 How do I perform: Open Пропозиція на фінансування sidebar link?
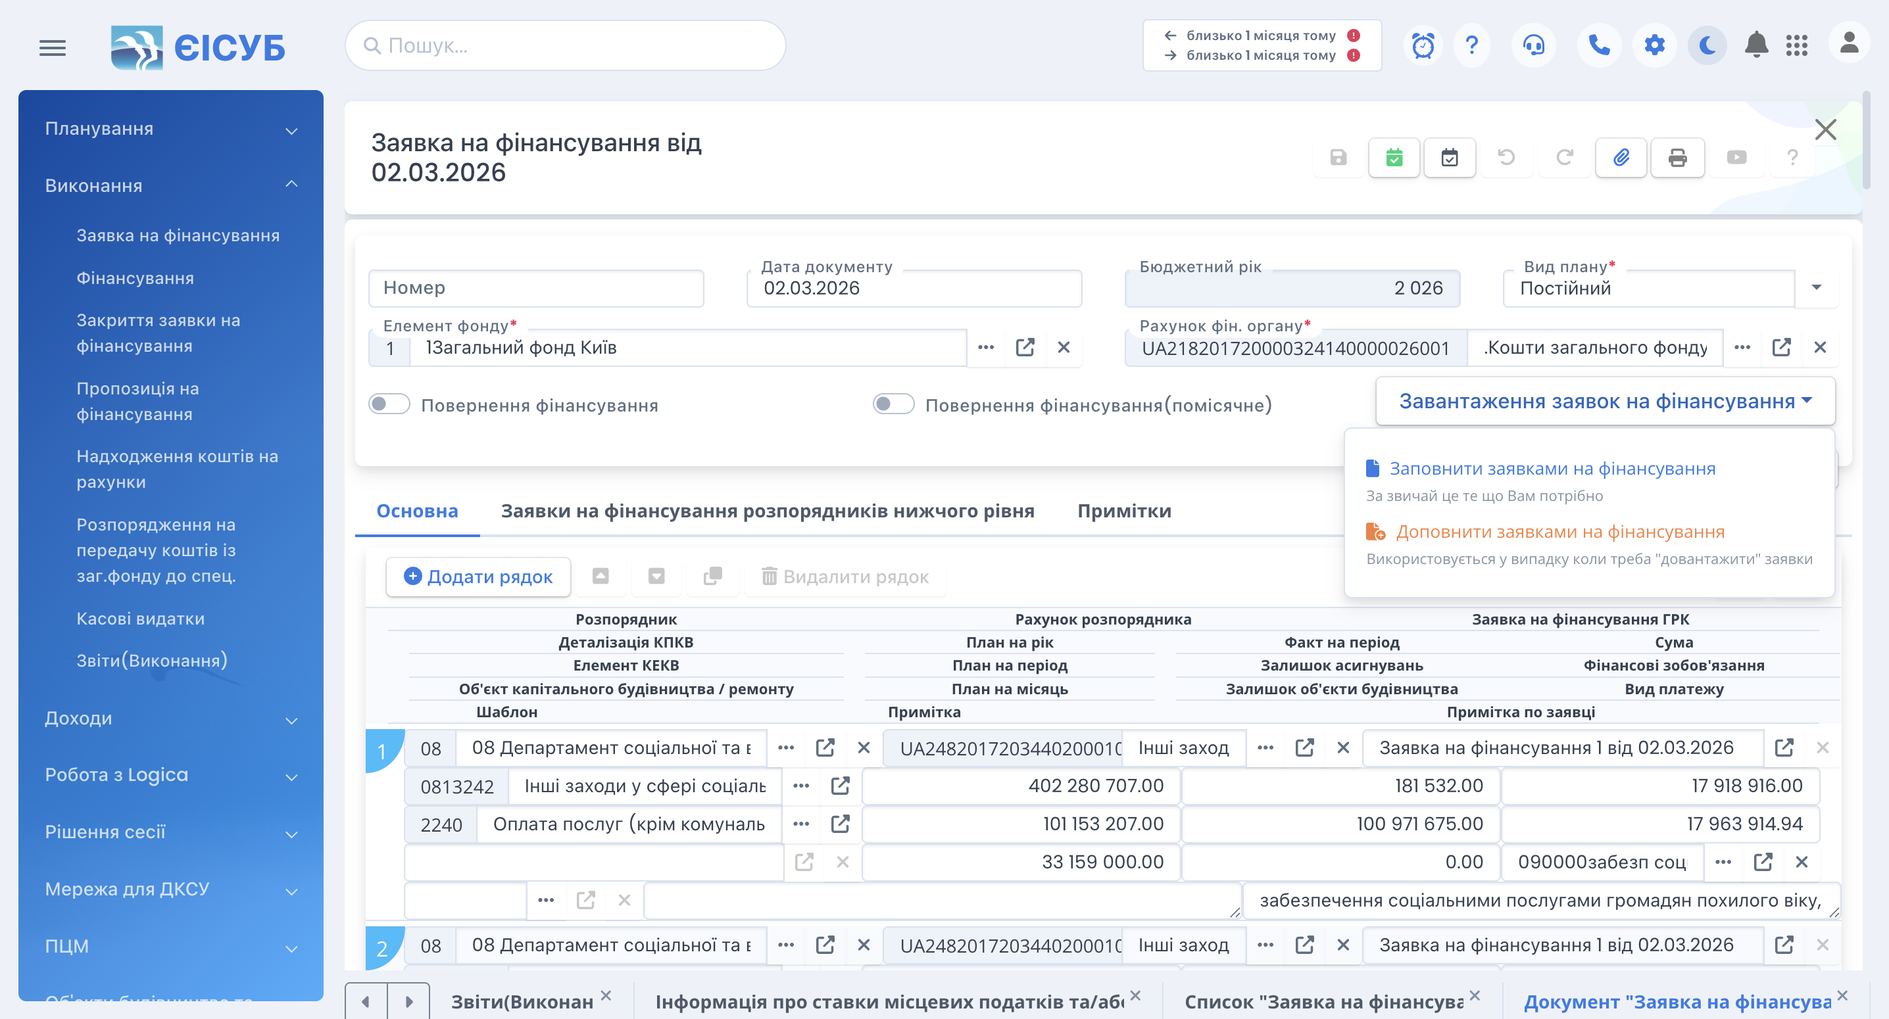pyautogui.click(x=138, y=402)
